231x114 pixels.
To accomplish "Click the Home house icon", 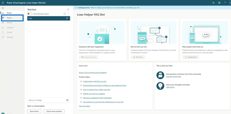I will (x=3, y=13).
